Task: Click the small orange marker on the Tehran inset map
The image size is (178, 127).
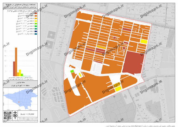Action: [x=19, y=102]
